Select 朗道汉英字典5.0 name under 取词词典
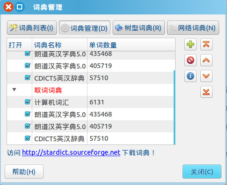 click(60, 127)
